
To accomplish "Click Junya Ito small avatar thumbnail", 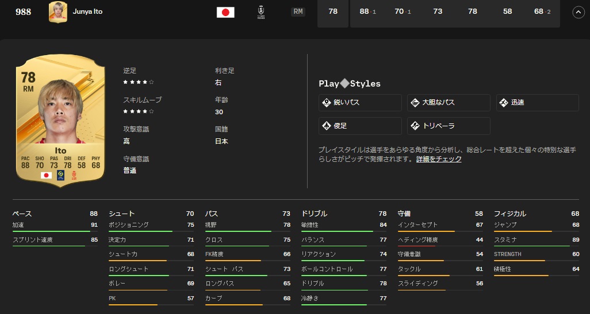I will click(x=58, y=12).
